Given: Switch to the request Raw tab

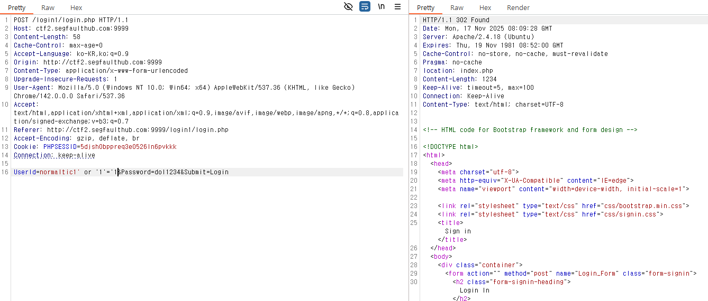Looking at the screenshot, I should 48,8.
